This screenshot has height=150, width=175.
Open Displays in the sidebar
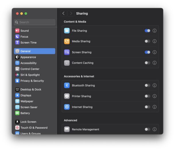click(26, 95)
